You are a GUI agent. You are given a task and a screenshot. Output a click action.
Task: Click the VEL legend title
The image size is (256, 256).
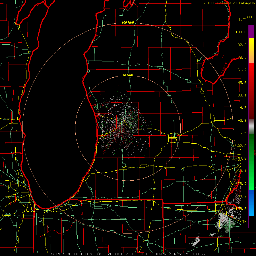pos(250,17)
